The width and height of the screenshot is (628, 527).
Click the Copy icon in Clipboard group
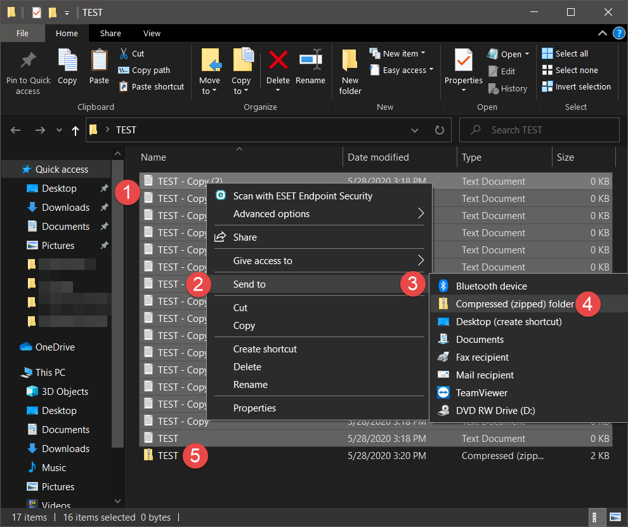point(67,60)
